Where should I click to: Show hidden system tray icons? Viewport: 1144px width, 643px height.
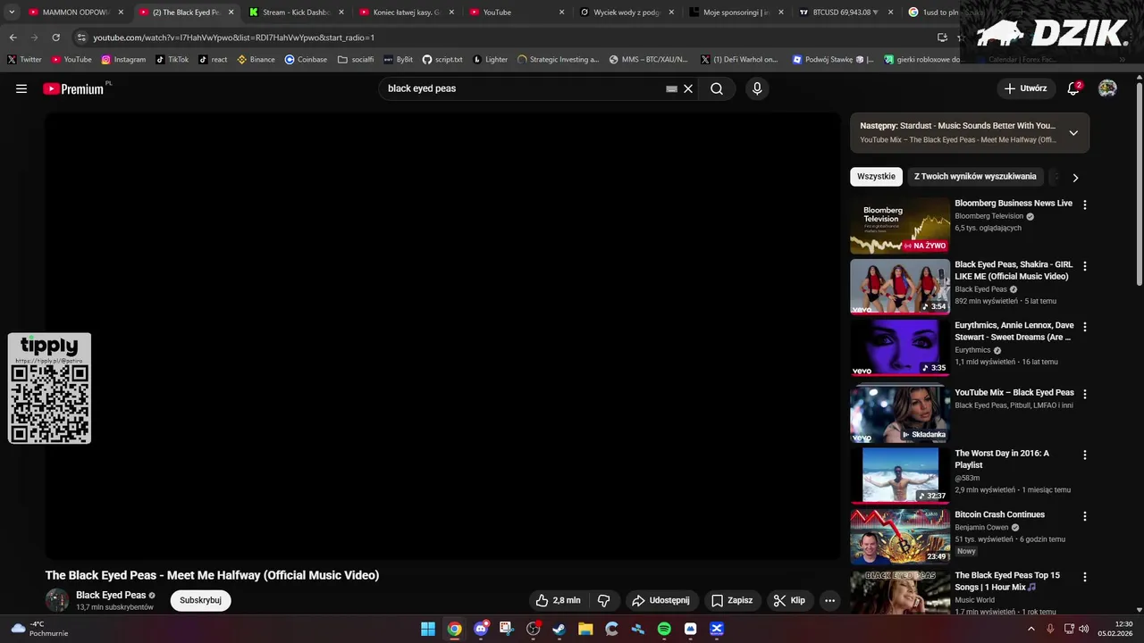[x=1030, y=629]
